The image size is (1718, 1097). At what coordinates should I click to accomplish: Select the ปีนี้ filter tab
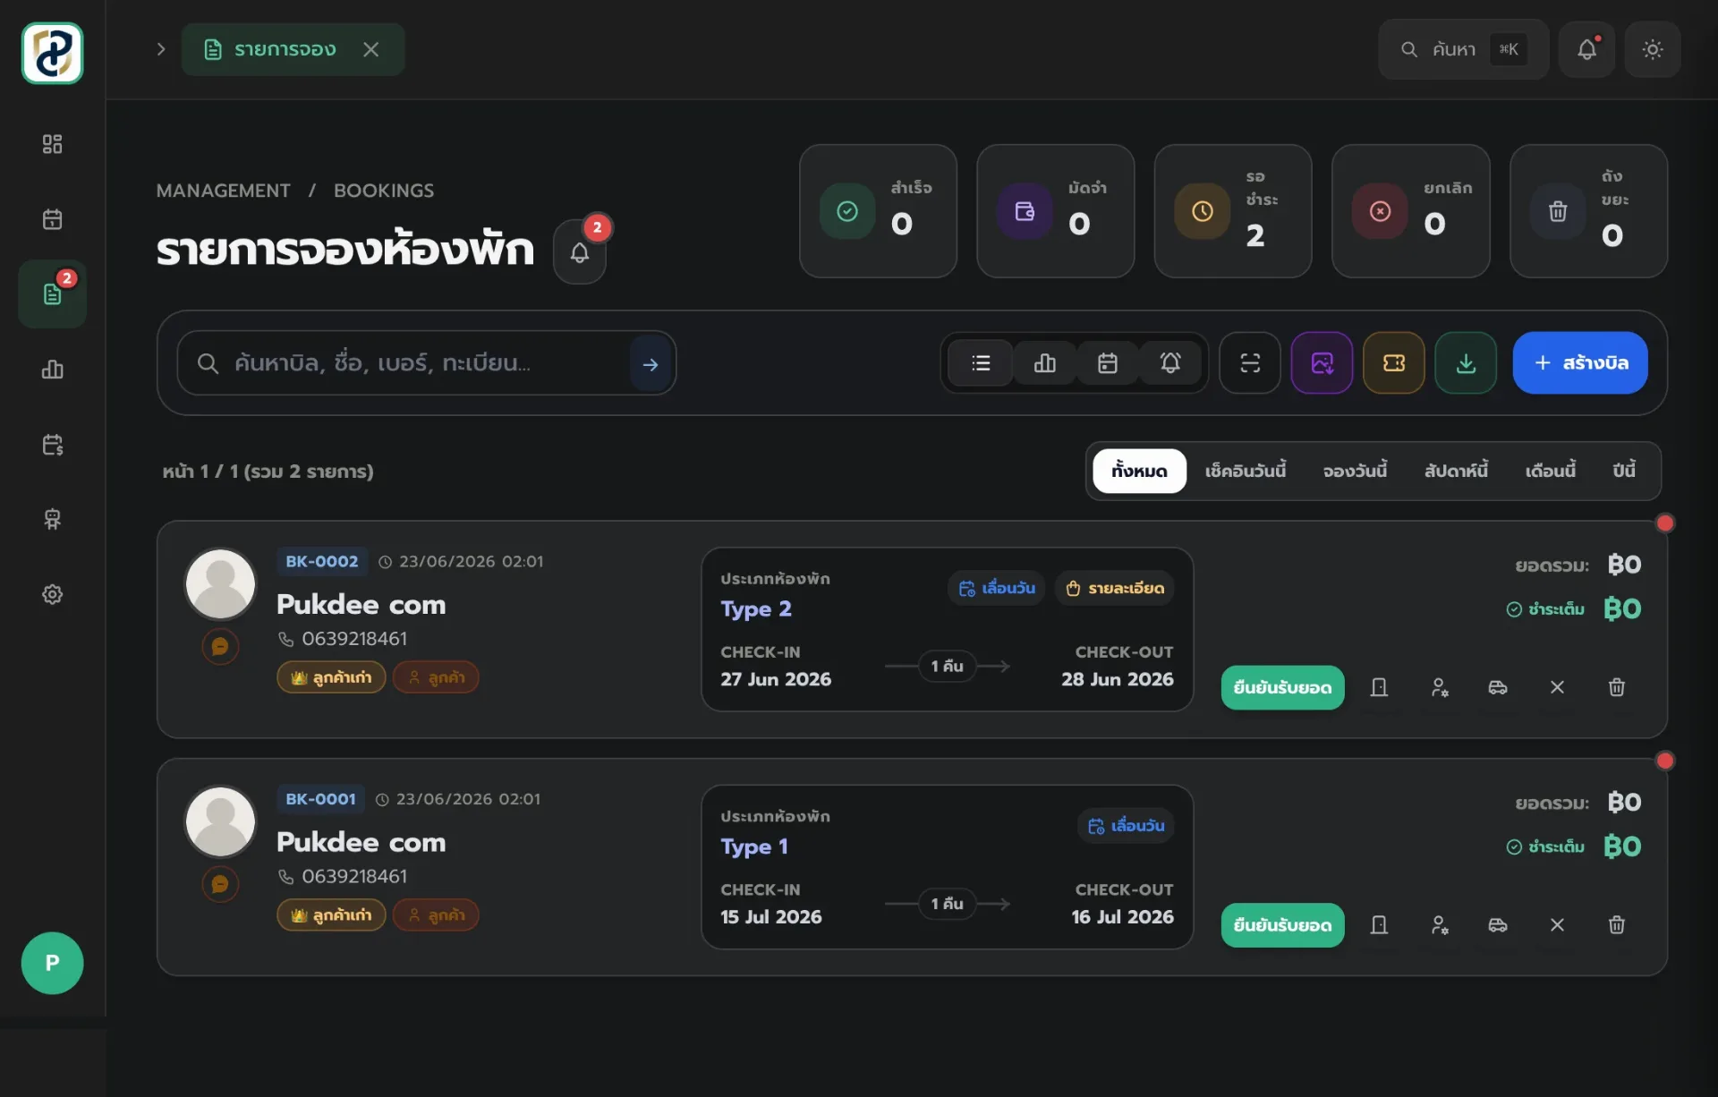[x=1624, y=471]
